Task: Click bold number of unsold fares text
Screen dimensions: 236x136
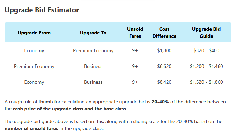Action: click(x=31, y=128)
